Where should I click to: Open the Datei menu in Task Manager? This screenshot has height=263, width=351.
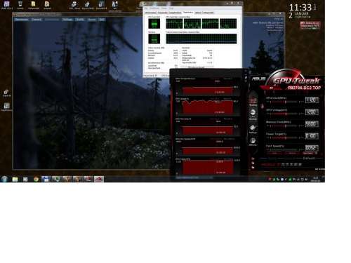pos(147,8)
